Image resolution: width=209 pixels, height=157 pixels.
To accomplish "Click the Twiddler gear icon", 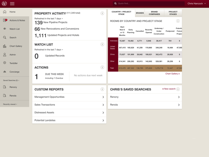I will click(5, 63).
